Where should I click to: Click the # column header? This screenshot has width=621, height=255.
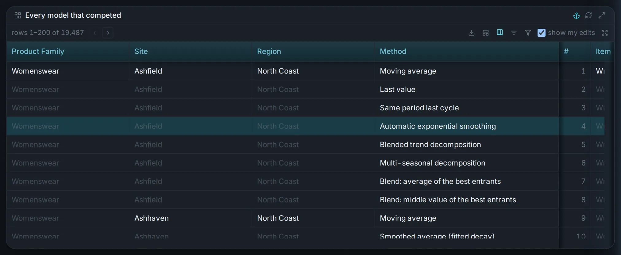(x=575, y=51)
